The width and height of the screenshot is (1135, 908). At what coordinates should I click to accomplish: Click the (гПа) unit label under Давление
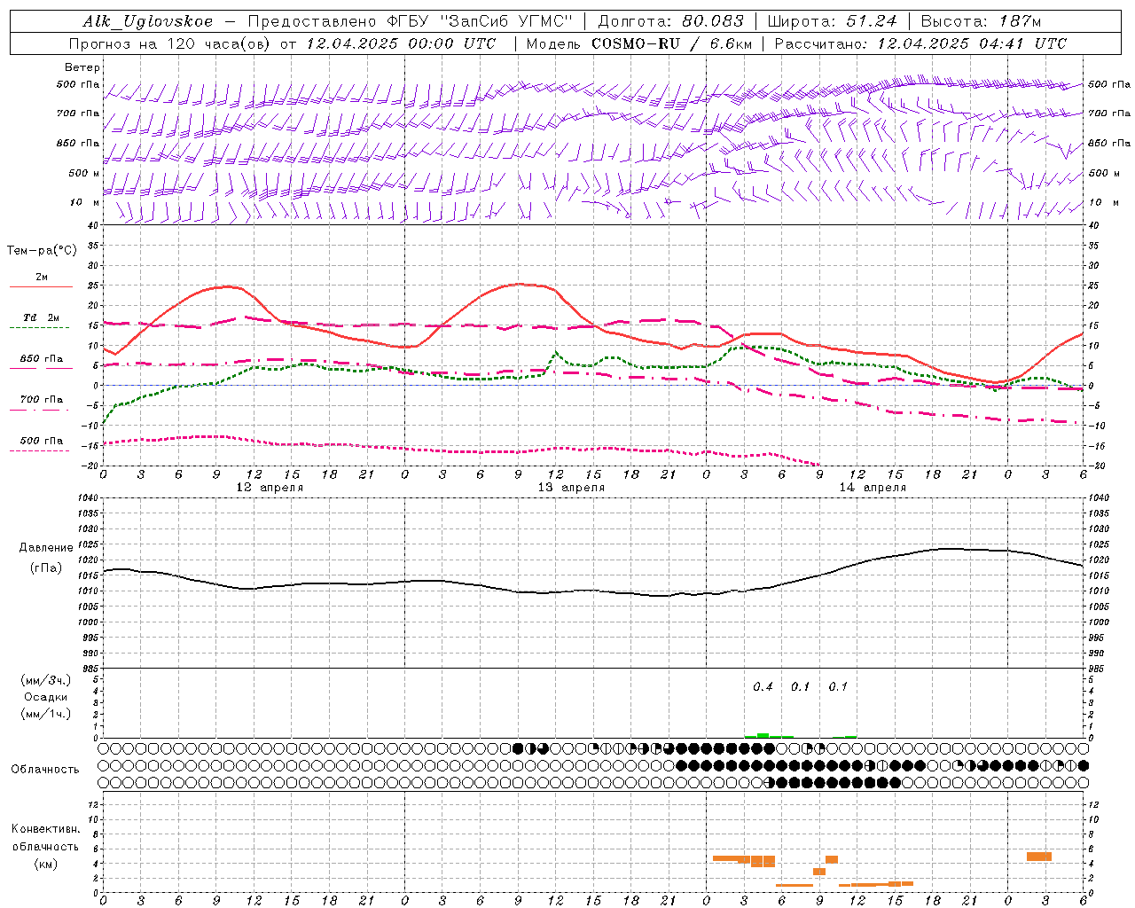(x=46, y=567)
